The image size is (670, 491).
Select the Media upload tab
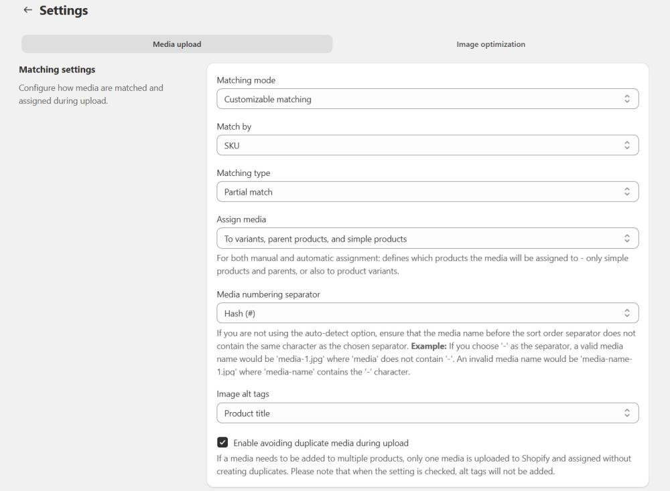click(177, 43)
